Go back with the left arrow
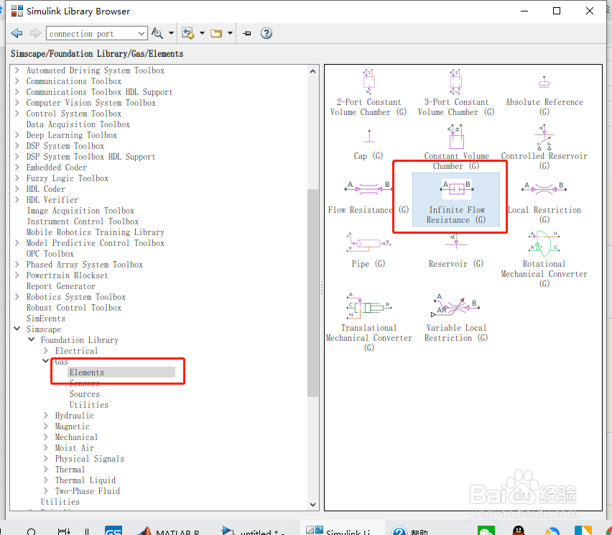Viewport: 612px width, 535px height. tap(17, 33)
